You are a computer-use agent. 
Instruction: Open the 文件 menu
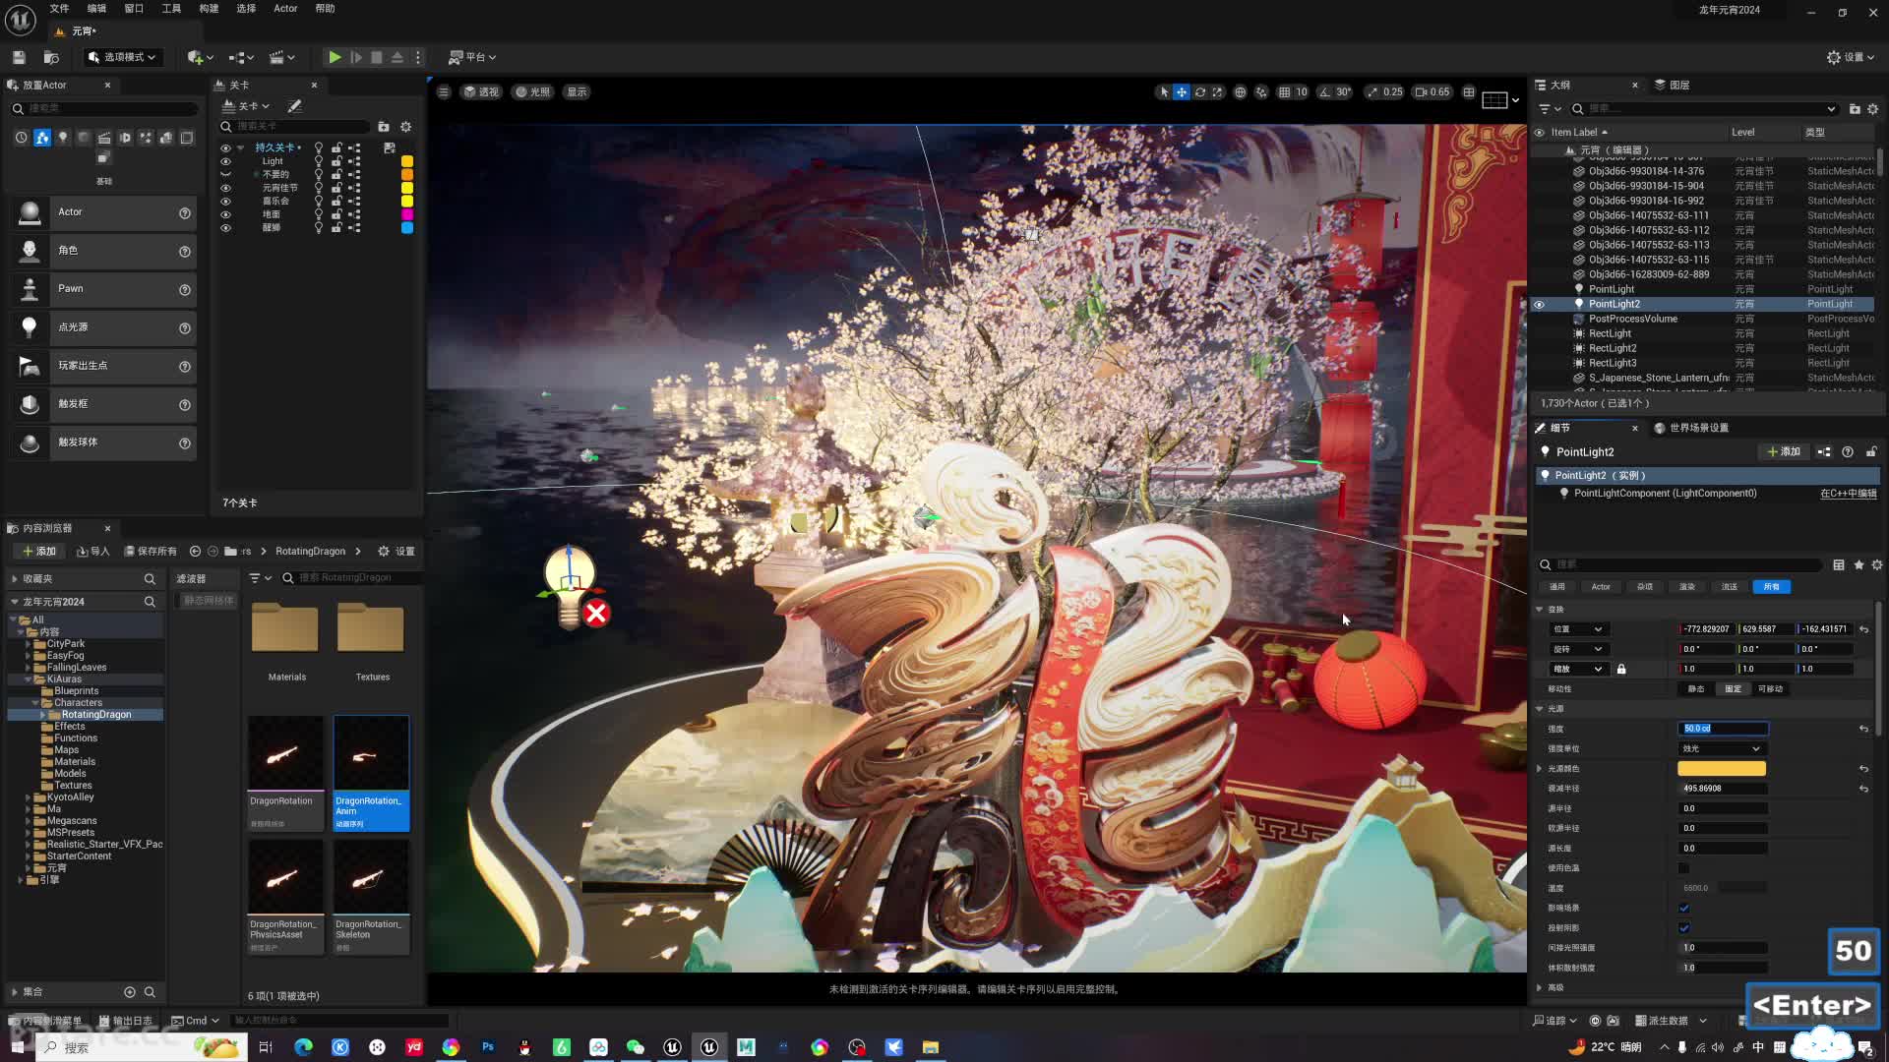pyautogui.click(x=59, y=9)
